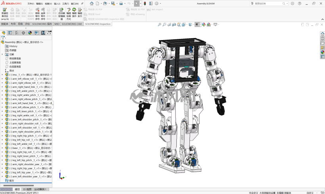Click green-arrow Edit Operations icon

pos(74,10)
